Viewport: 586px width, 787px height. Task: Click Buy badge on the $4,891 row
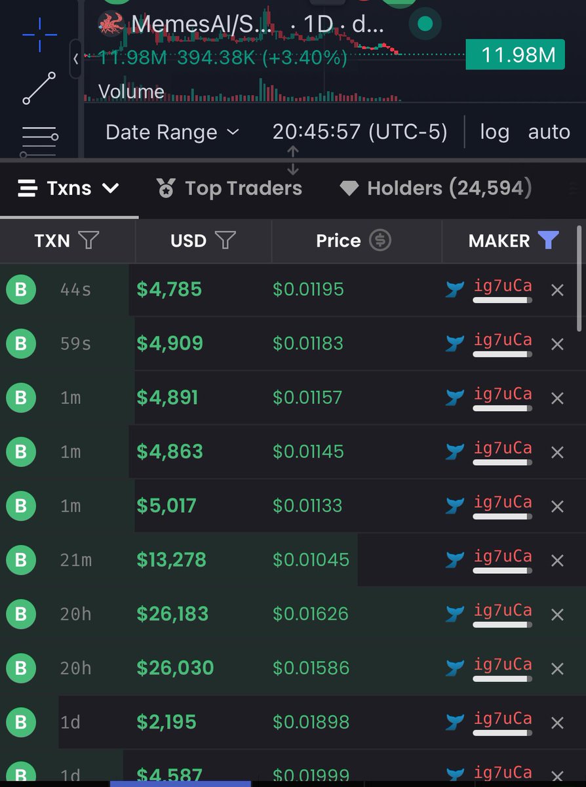click(20, 398)
